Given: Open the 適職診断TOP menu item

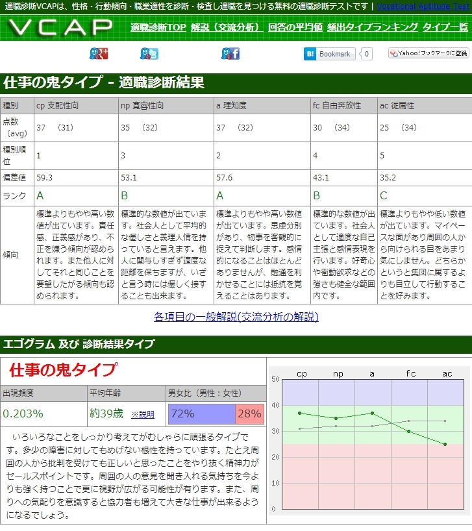Looking at the screenshot, I should [x=158, y=27].
